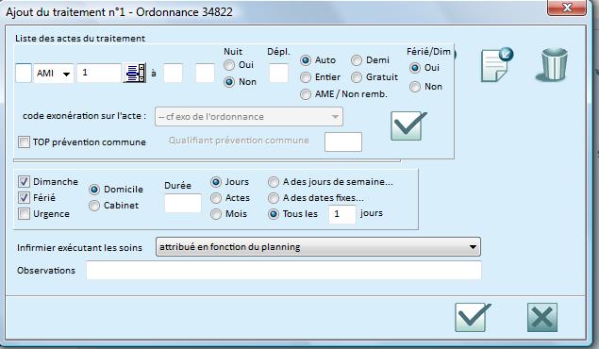Choose the Entier rate option
Screen dimensions: 599x349
coord(306,77)
